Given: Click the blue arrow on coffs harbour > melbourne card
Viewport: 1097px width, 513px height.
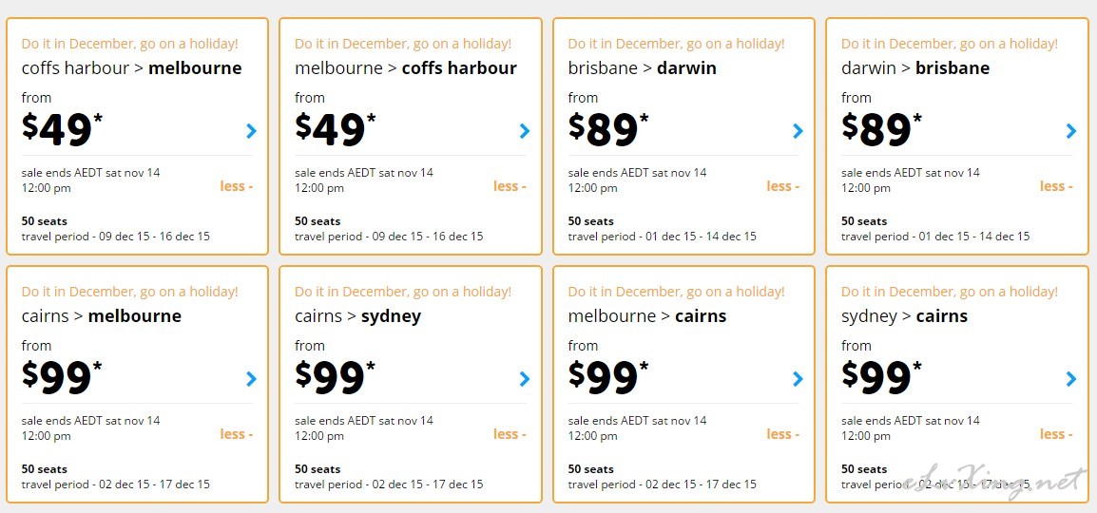Looking at the screenshot, I should (252, 131).
